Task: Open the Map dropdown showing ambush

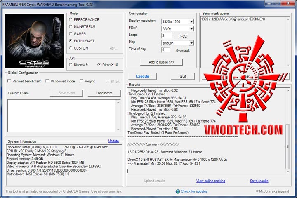Action: [x=191, y=43]
